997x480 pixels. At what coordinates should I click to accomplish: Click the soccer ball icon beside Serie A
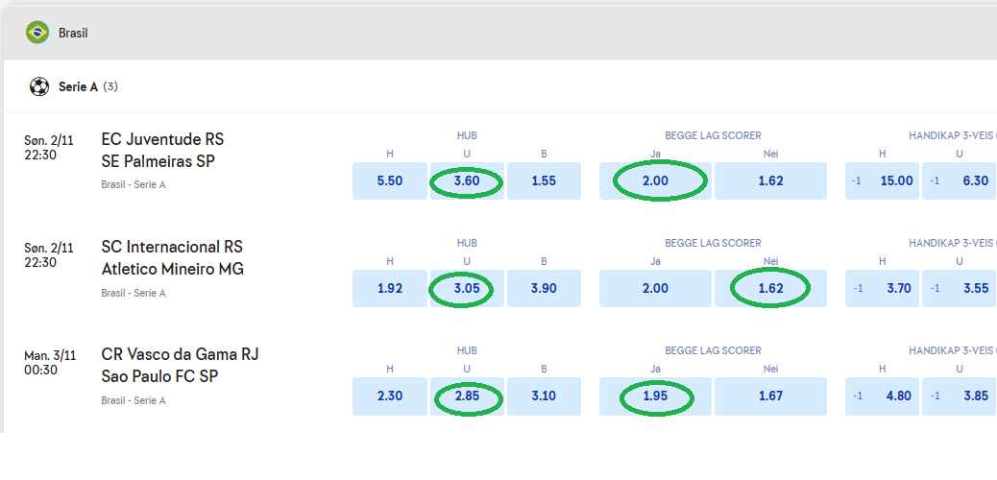39,86
